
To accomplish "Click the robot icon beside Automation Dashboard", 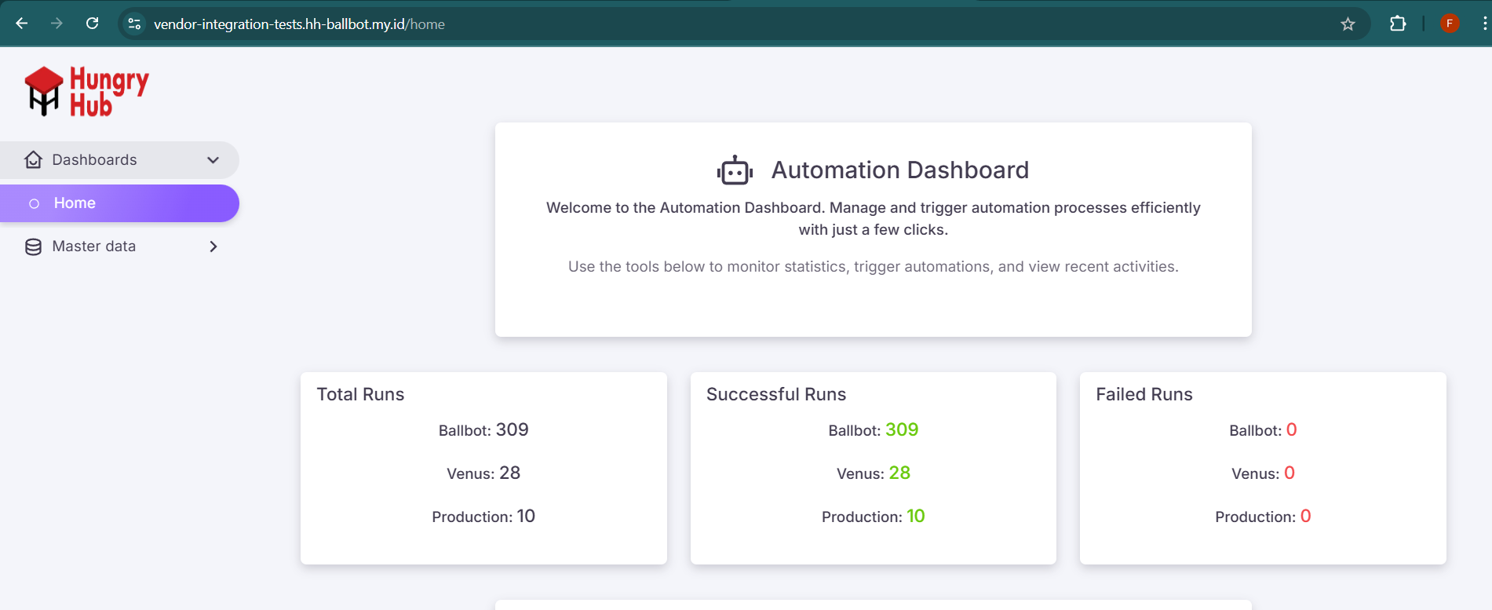I will click(735, 170).
